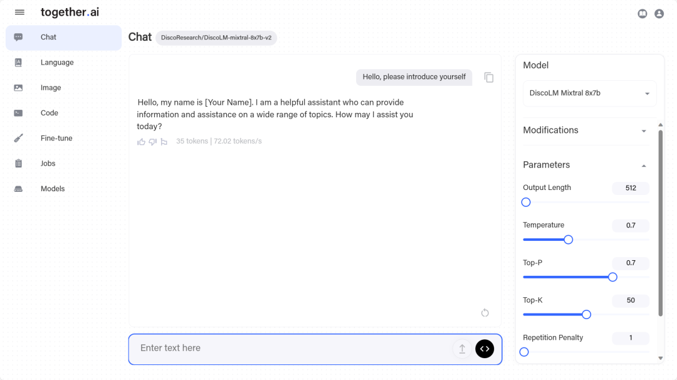Click the upload arrow icon in the input box
677x380 pixels.
[462, 349]
